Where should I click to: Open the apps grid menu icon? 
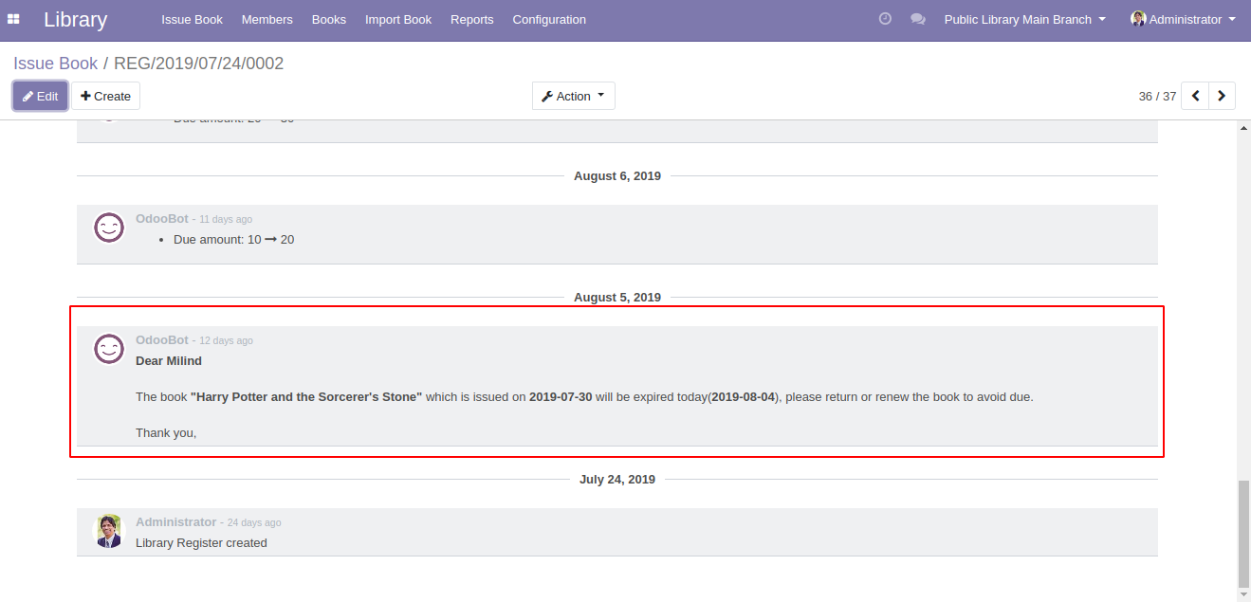13,19
